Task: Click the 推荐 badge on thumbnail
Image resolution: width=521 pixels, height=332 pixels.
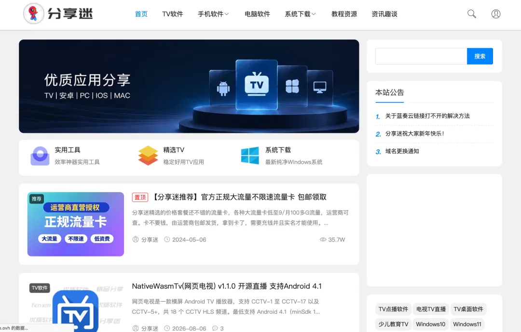Action: (37, 199)
